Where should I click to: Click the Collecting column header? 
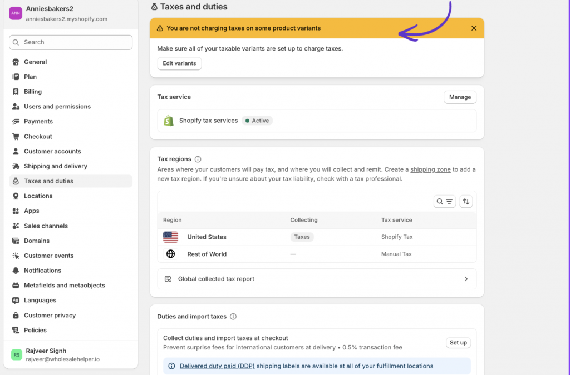coord(303,220)
